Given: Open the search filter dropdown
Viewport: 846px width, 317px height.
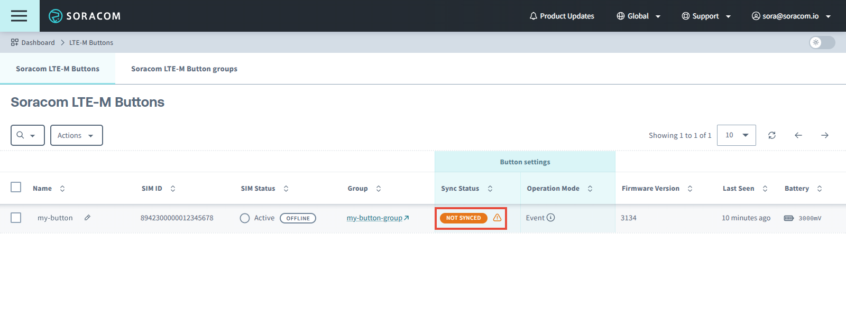Looking at the screenshot, I should tap(27, 135).
